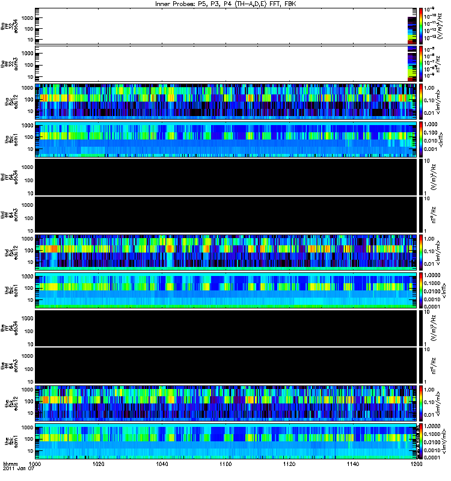The width and height of the screenshot is (451, 481).
Task: Click the 'thd fbk edc12' y-axis label
Action: pos(11,253)
